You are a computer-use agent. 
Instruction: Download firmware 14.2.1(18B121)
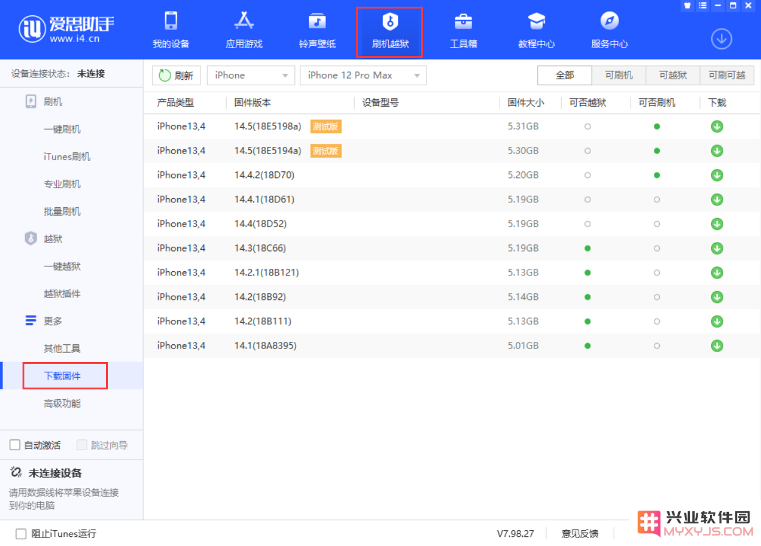(717, 273)
